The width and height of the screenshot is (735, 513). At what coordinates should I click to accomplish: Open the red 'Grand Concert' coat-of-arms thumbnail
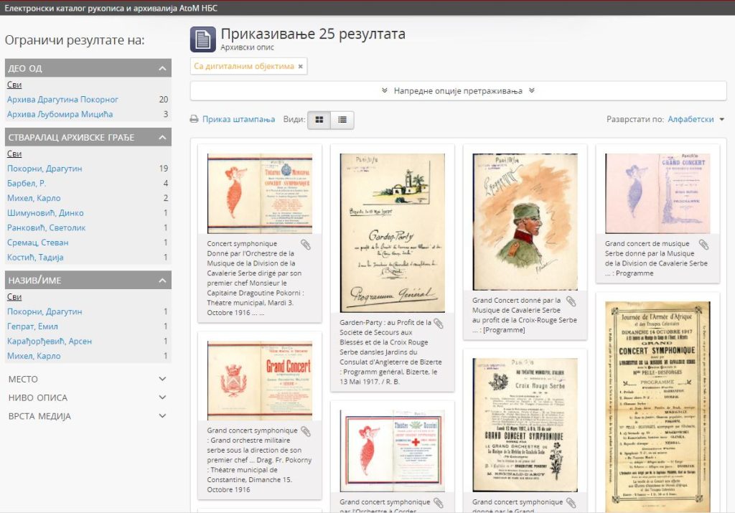[260, 380]
